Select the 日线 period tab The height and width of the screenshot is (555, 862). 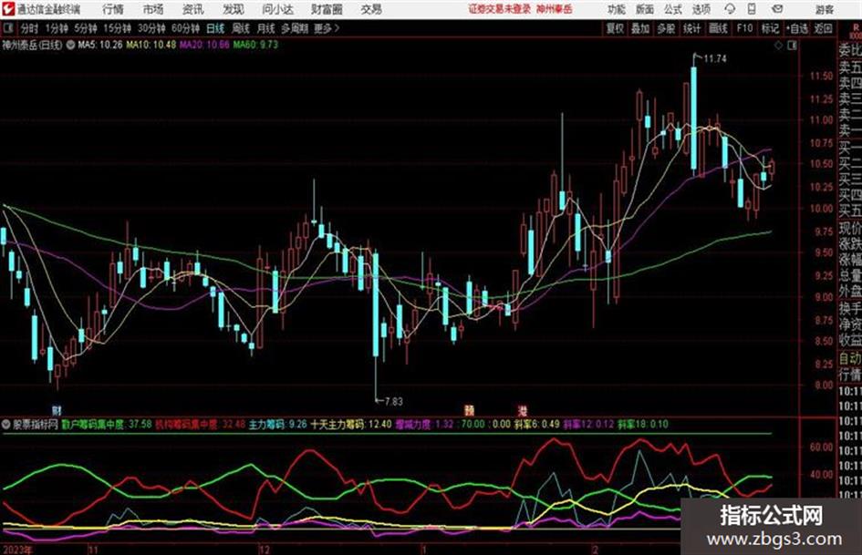tap(215, 28)
